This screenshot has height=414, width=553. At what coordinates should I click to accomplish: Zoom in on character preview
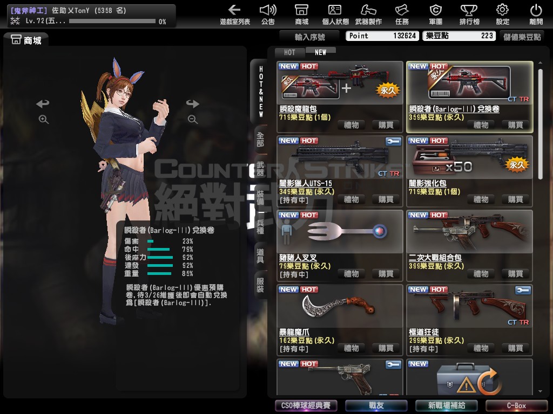44,119
